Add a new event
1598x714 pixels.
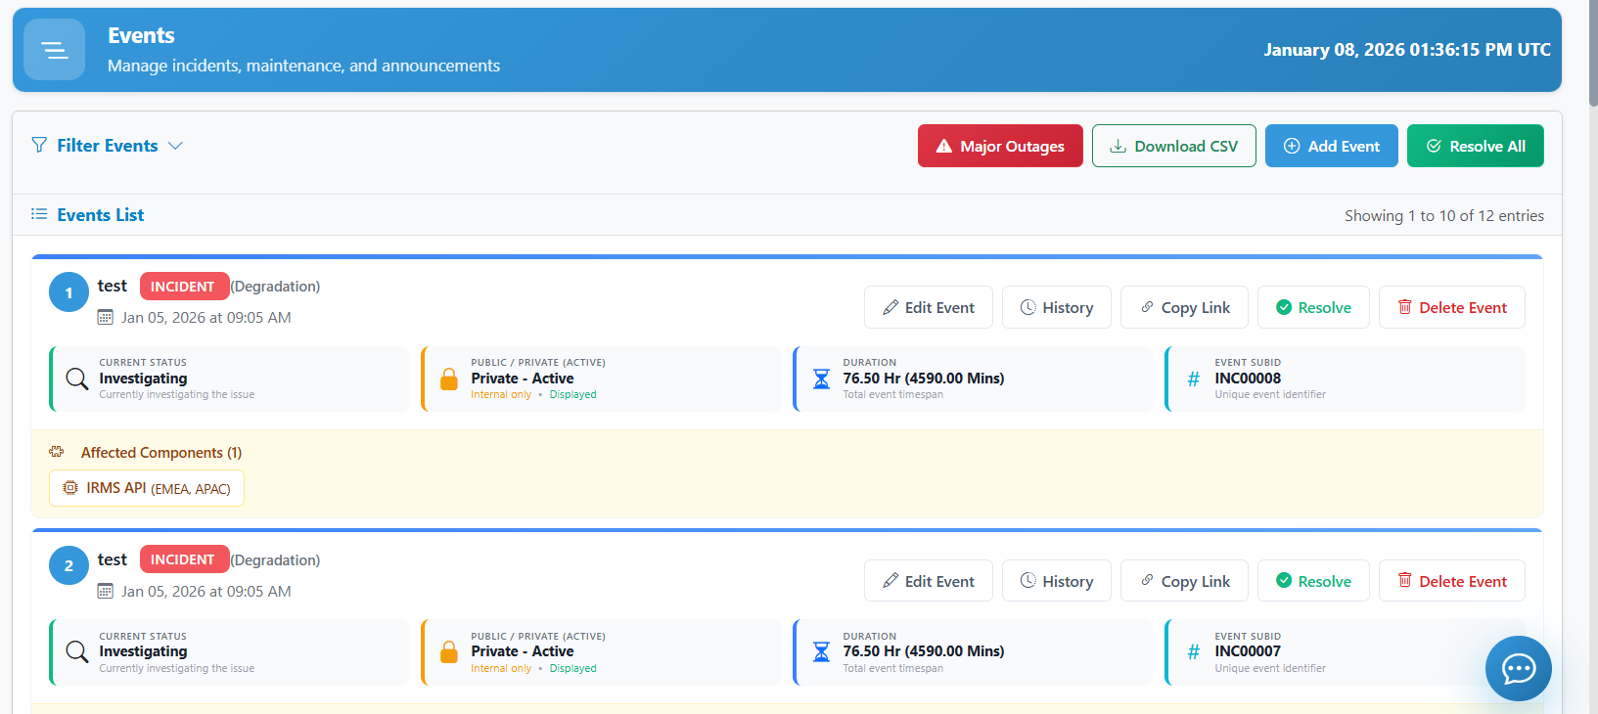pyautogui.click(x=1331, y=146)
